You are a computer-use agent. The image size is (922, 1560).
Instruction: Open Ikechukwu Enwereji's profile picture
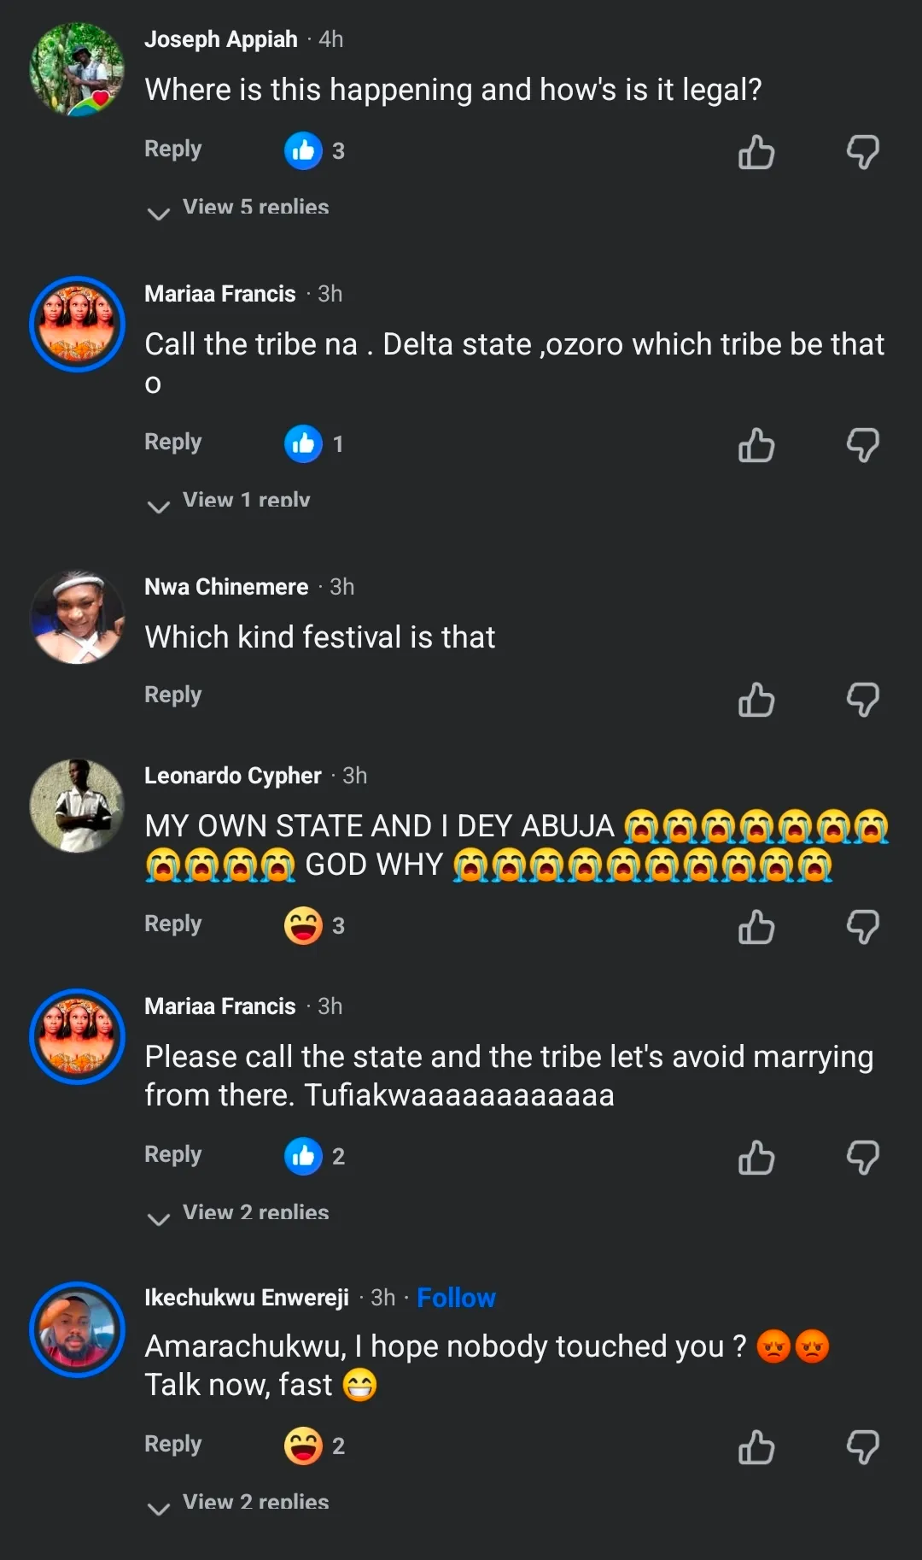click(x=77, y=1329)
